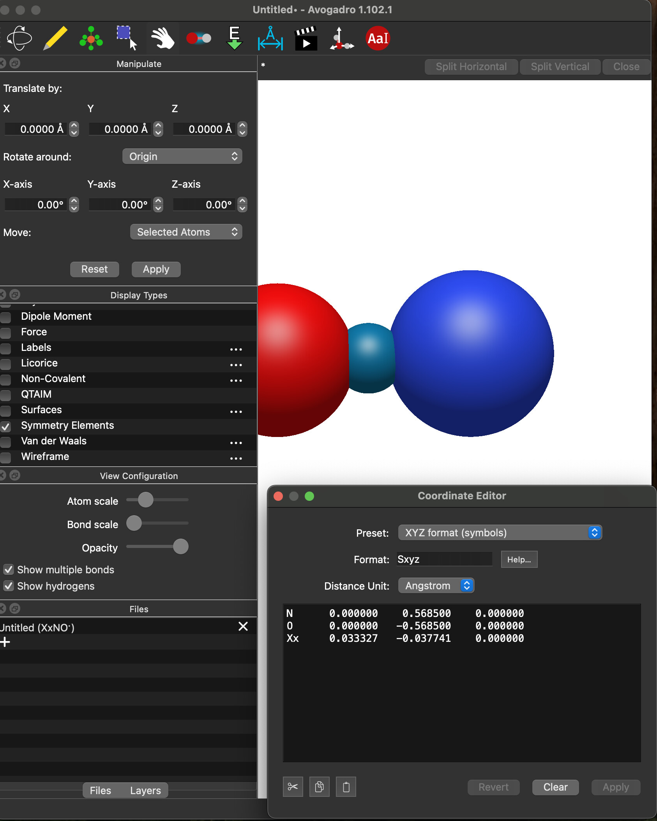This screenshot has height=821, width=657.
Task: Choose the Template tool icon
Action: [91, 38]
